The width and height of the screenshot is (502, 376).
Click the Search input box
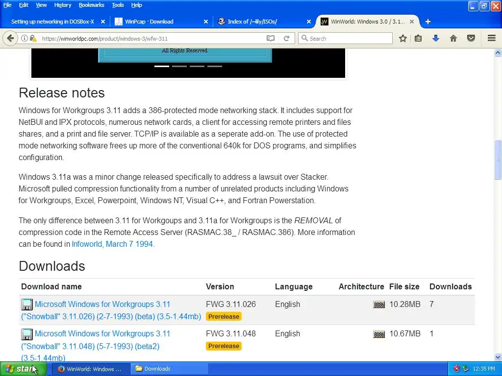[345, 38]
